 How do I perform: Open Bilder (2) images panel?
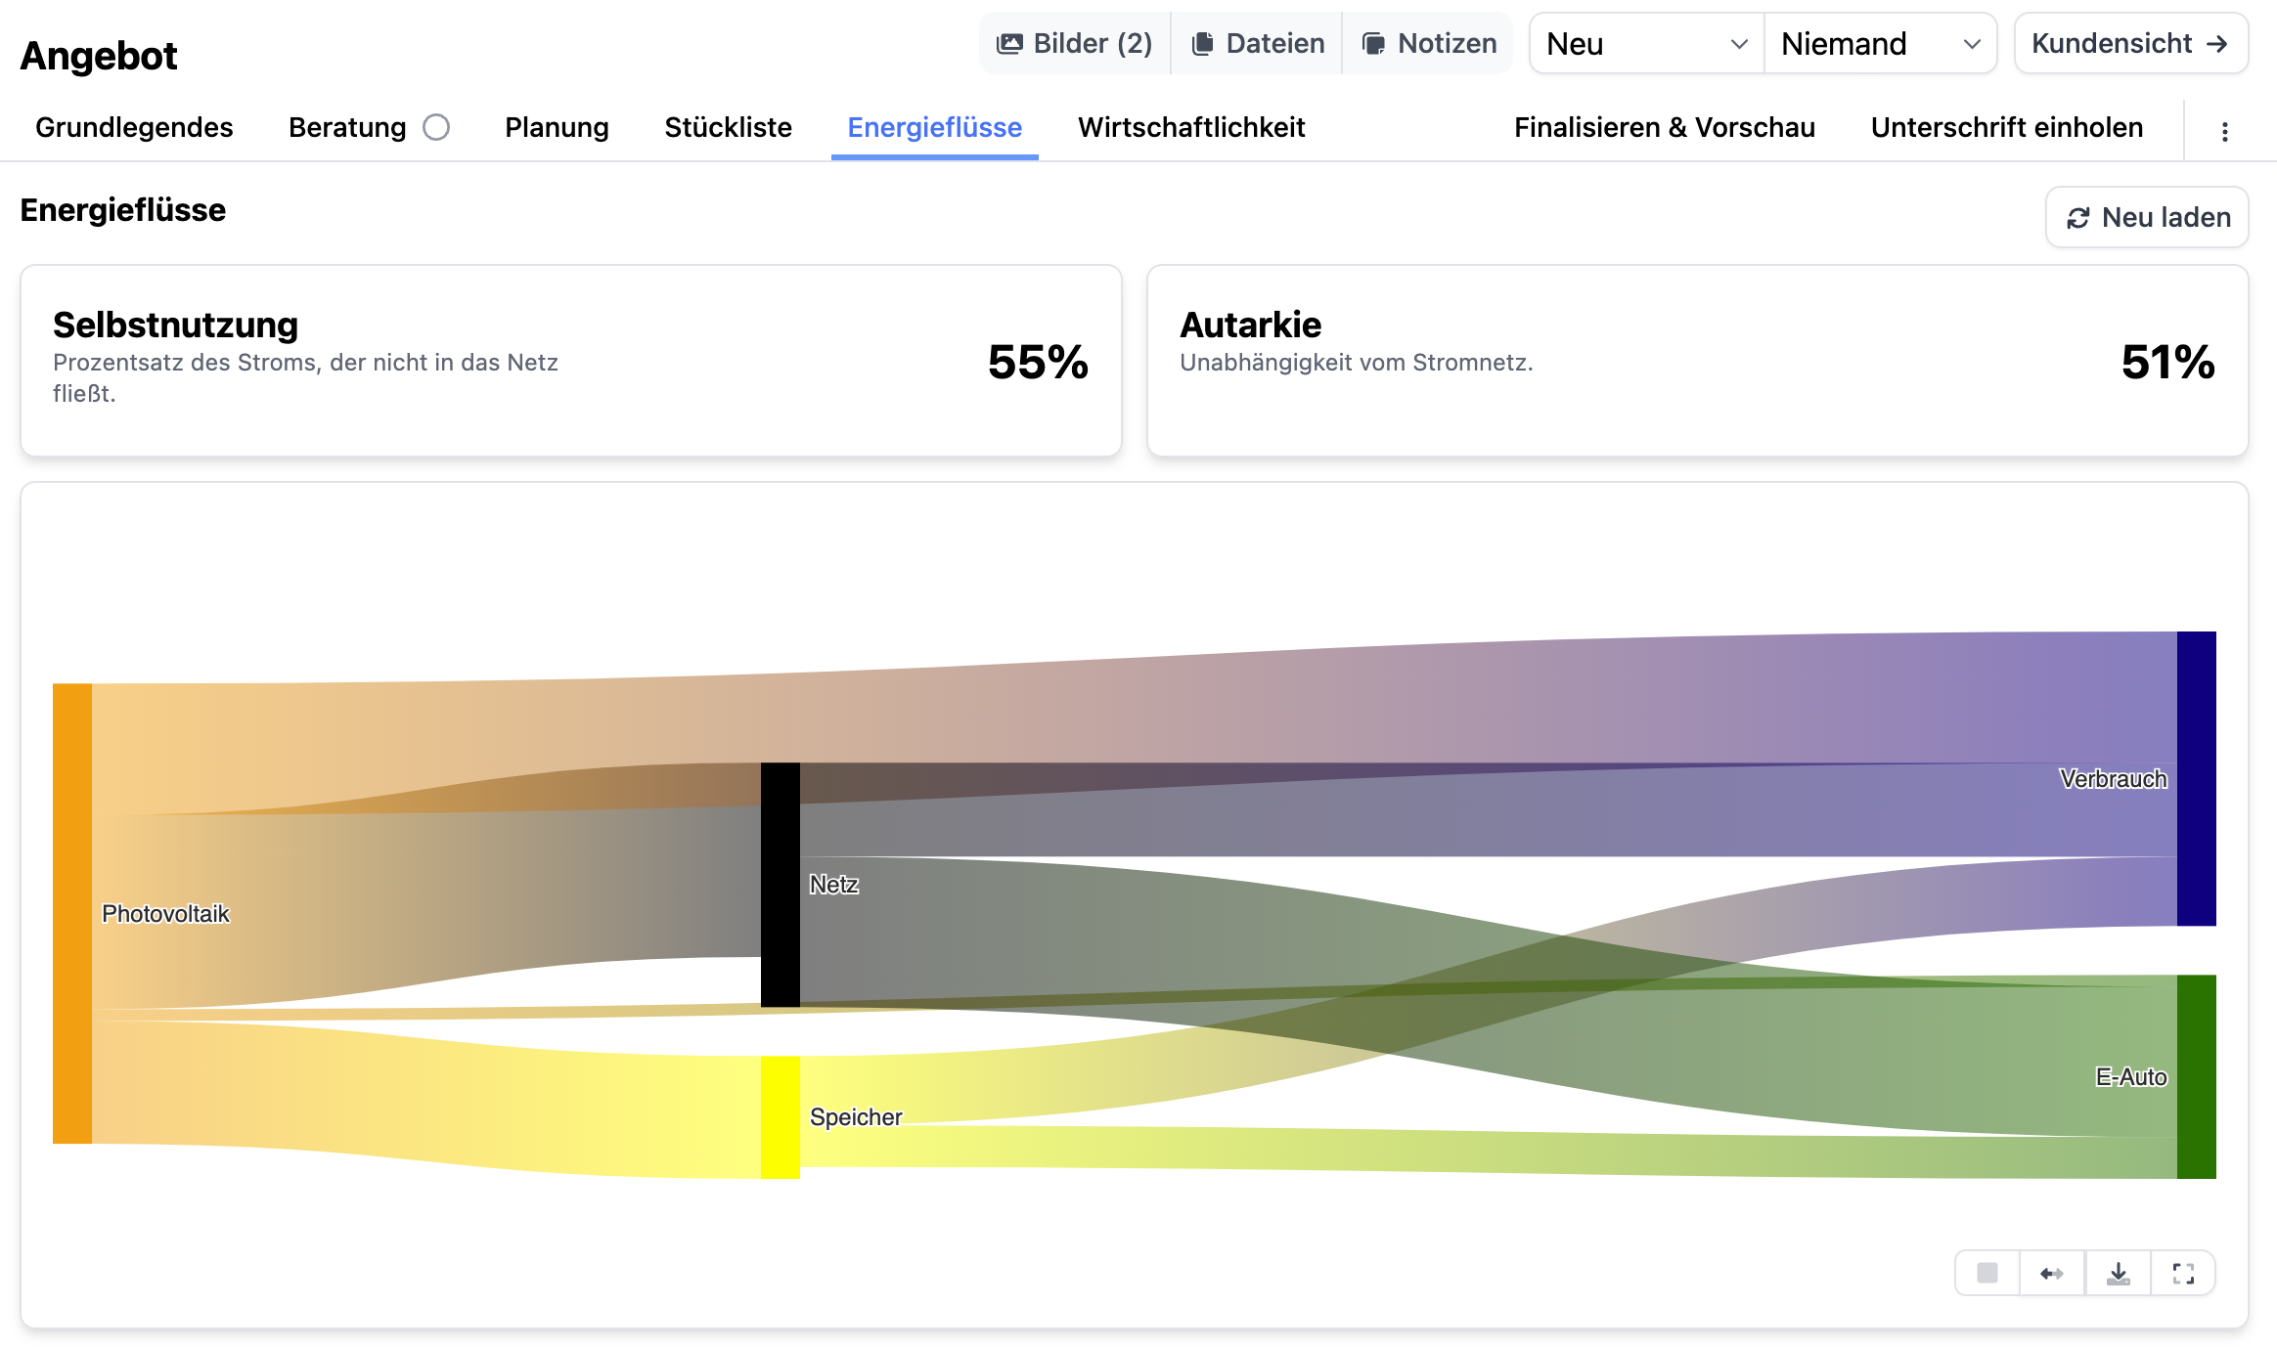(1075, 43)
